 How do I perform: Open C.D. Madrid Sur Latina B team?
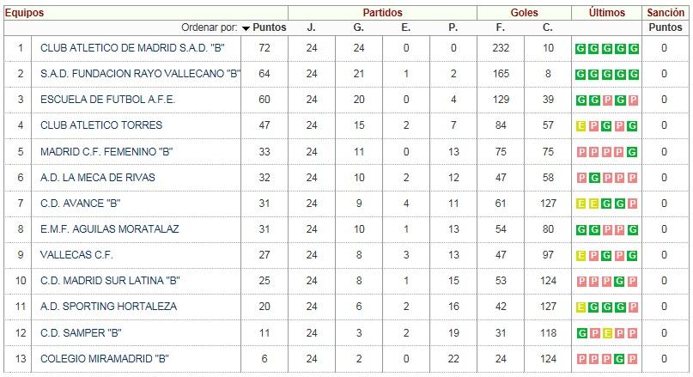coord(110,281)
